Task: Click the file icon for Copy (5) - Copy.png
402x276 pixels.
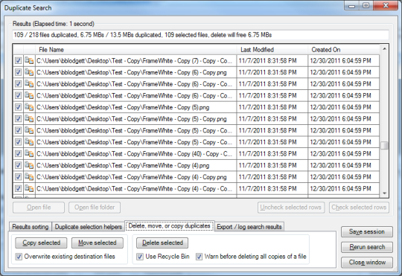Action: [x=29, y=119]
